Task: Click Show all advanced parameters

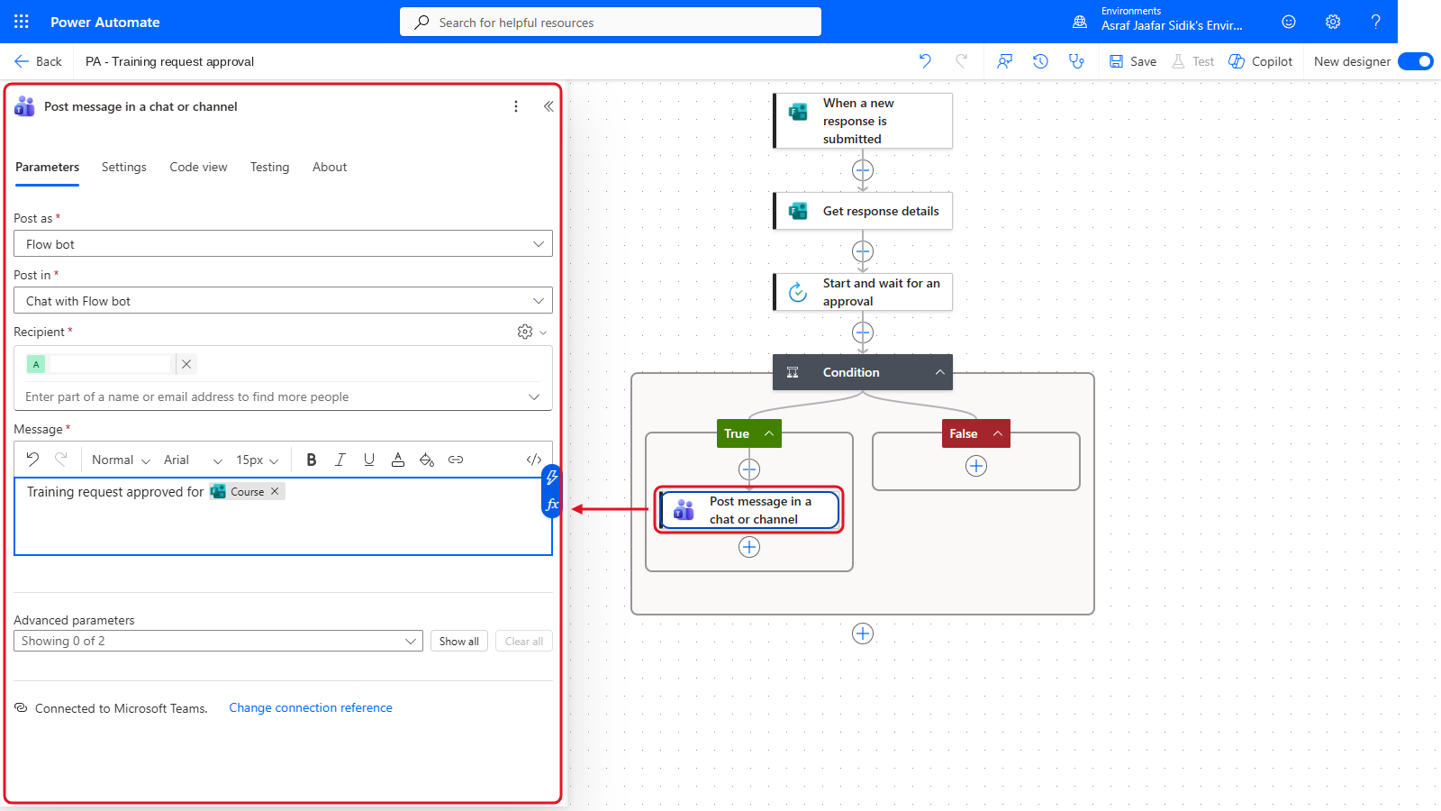Action: [x=459, y=641]
